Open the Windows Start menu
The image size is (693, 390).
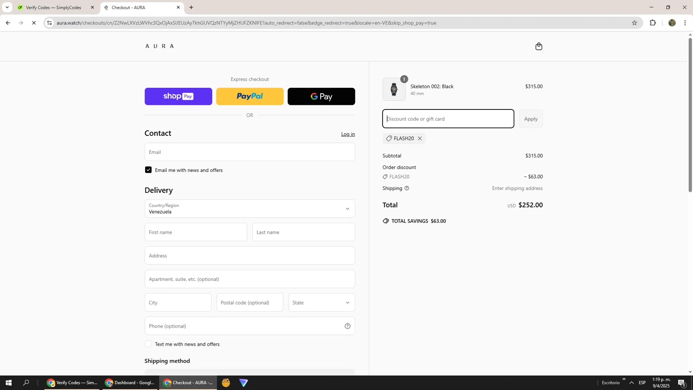8,383
